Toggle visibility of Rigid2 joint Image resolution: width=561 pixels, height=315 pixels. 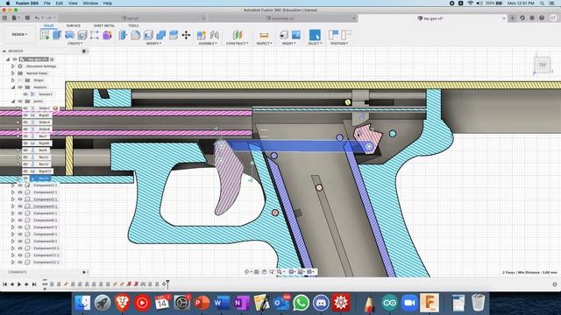[x=25, y=115]
